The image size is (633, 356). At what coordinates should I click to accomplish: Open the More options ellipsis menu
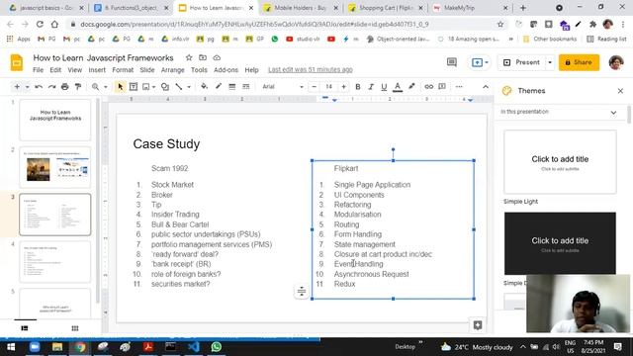459,87
